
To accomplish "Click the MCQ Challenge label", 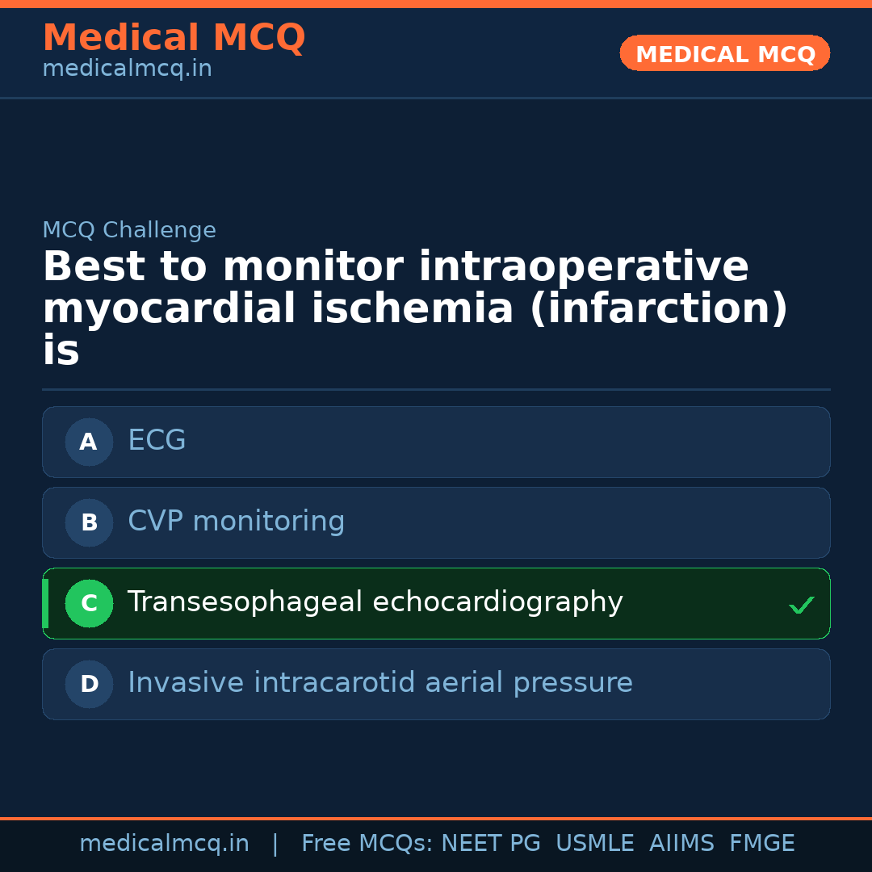I will tap(129, 230).
